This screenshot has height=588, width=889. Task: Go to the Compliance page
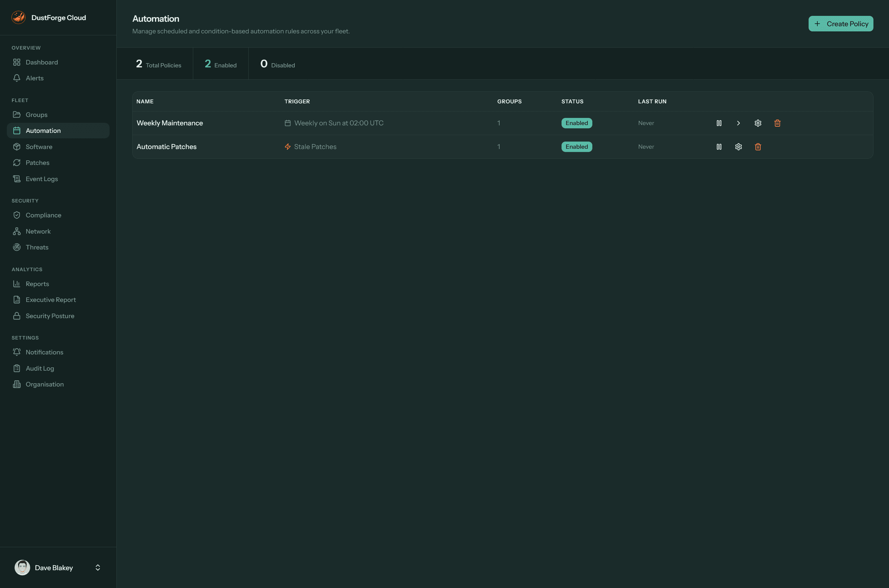click(x=43, y=215)
